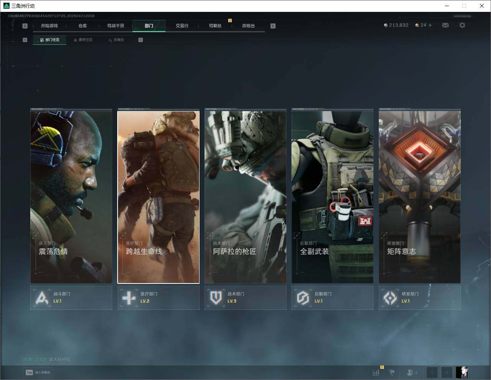Image resolution: width=491 pixels, height=380 pixels.
Task: Open the 交易行 tab
Action: (182, 26)
